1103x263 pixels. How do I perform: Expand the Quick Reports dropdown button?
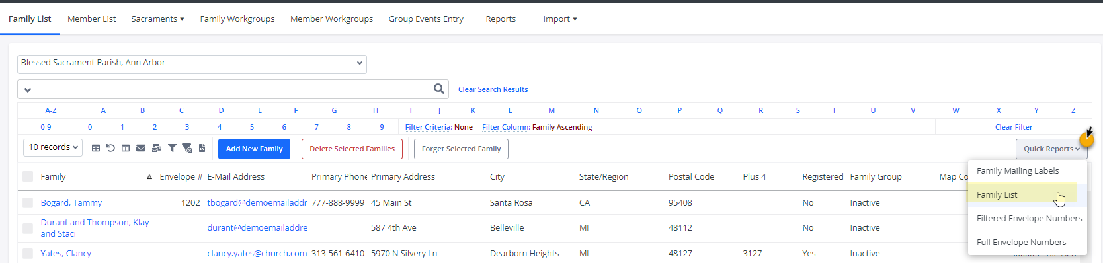[x=1051, y=149]
